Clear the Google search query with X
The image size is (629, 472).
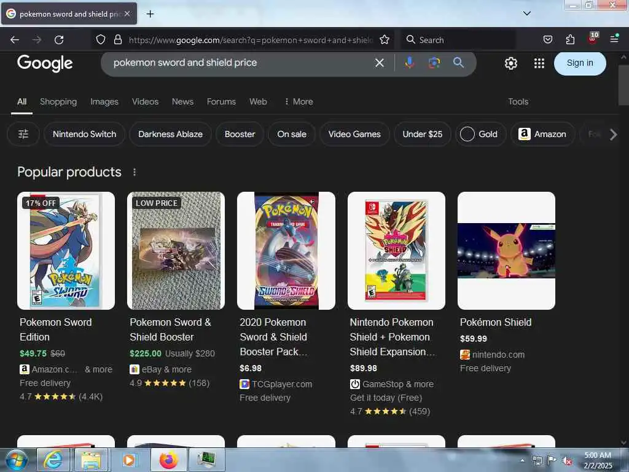tap(380, 63)
